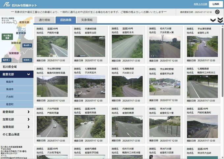Viewport: 224px width, 159px height.
Task: Open the 穴水町小又 camera image
Action: tap(127, 86)
